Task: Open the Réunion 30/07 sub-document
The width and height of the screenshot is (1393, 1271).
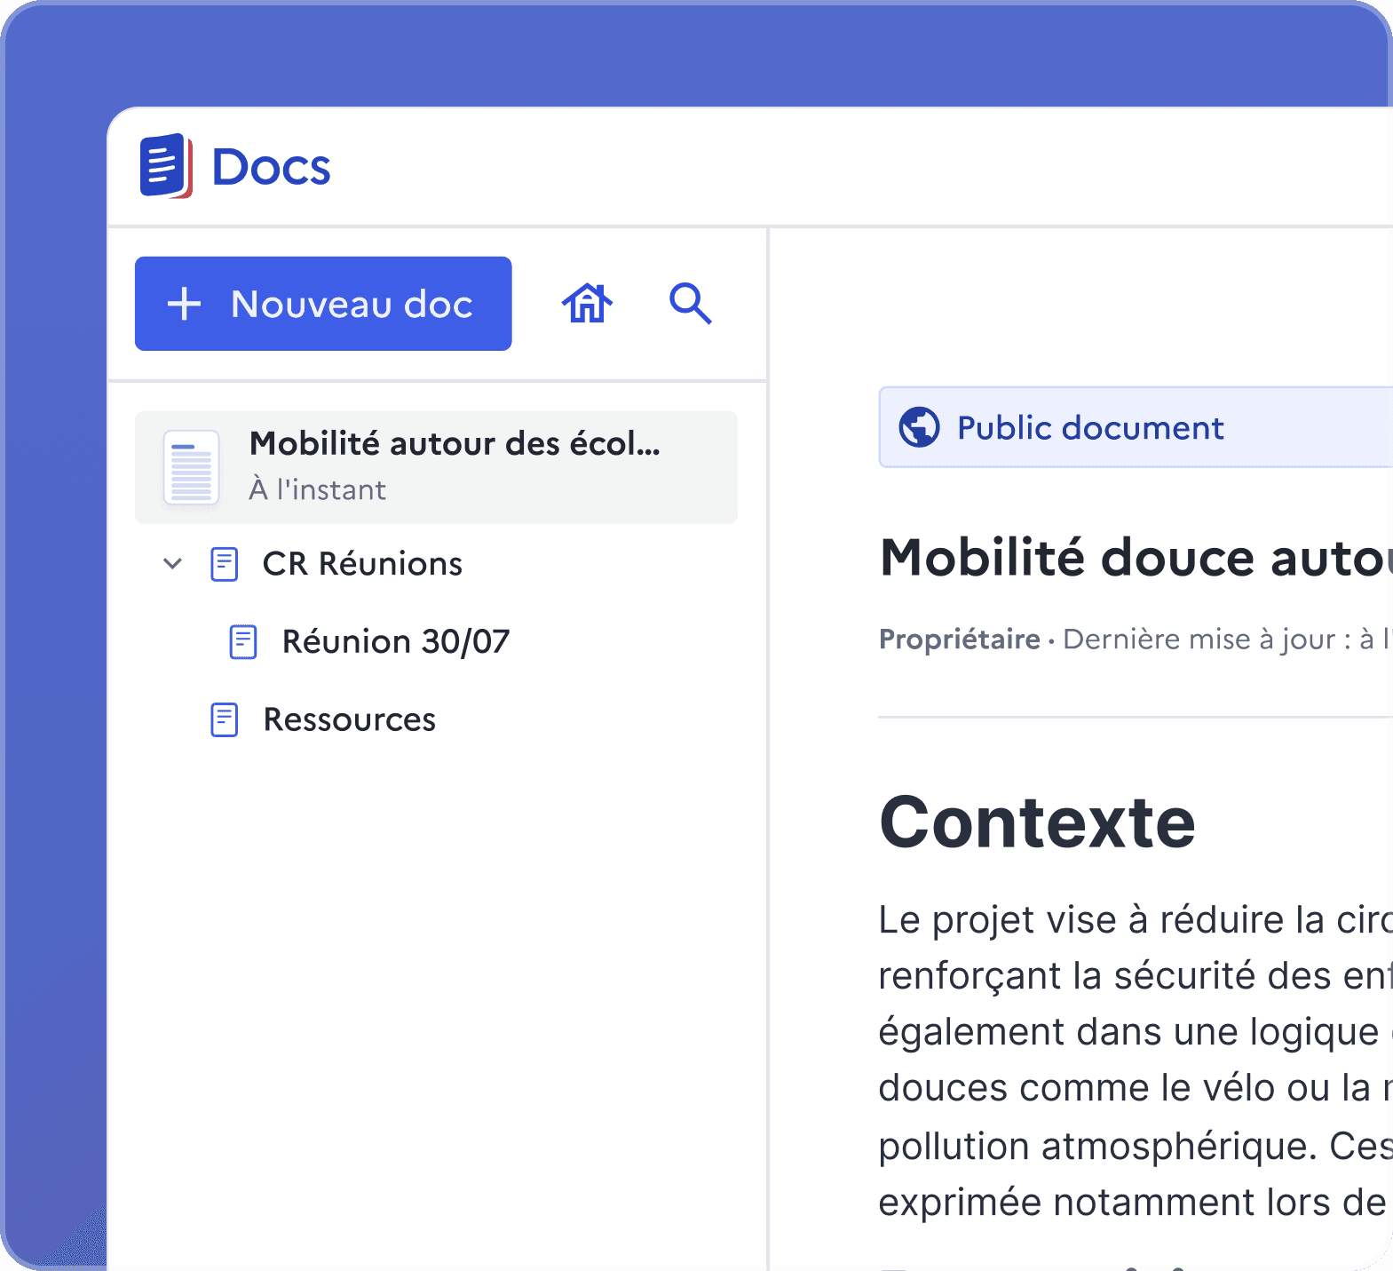Action: tap(395, 641)
